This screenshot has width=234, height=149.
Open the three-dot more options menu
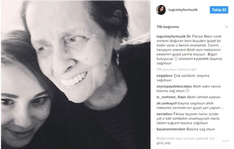pos(225,141)
